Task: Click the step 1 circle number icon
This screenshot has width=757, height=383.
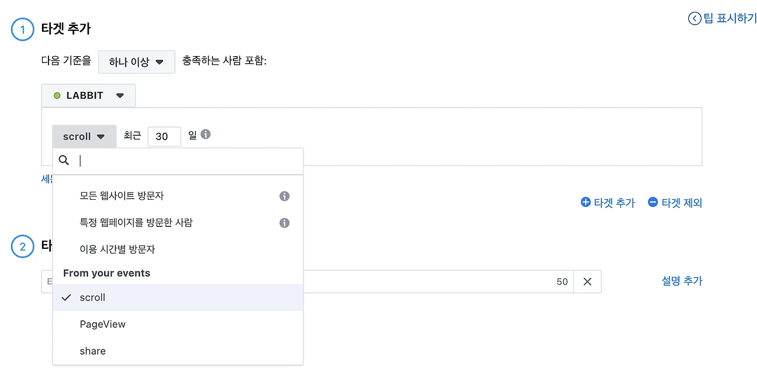Action: (22, 29)
